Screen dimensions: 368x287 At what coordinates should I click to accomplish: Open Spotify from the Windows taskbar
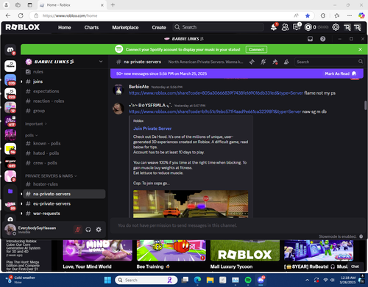pyautogui.click(x=248, y=280)
